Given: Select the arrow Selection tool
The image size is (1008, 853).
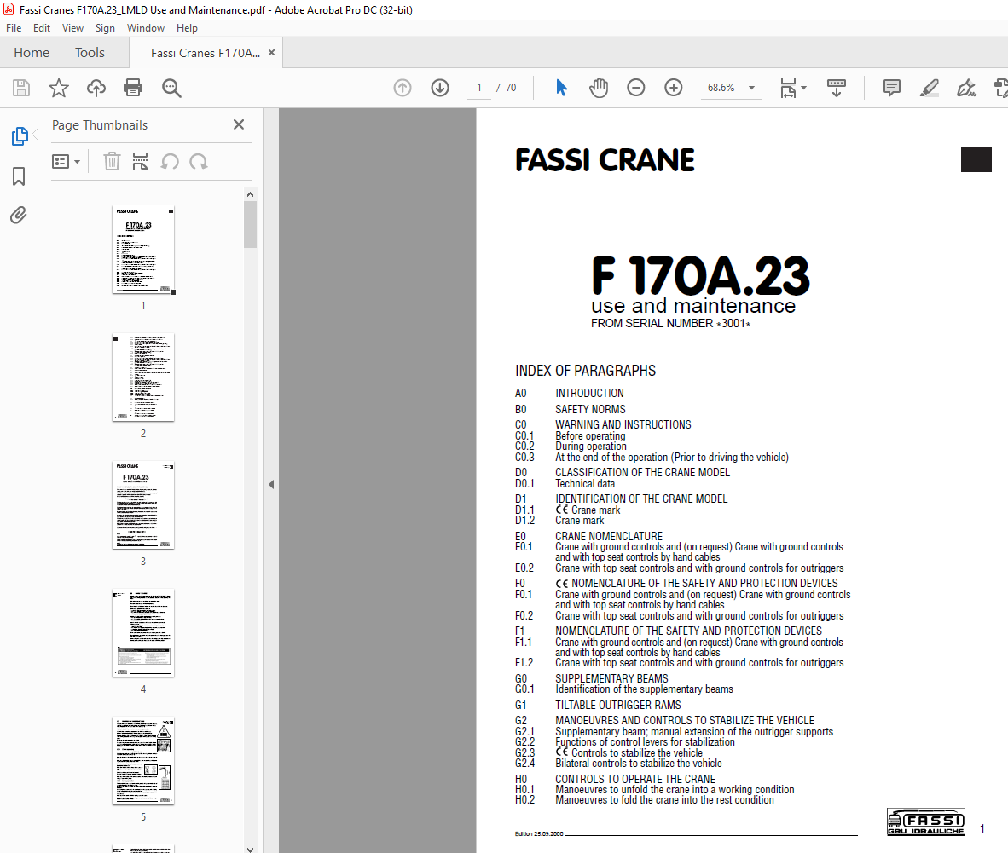Looking at the screenshot, I should coord(561,88).
